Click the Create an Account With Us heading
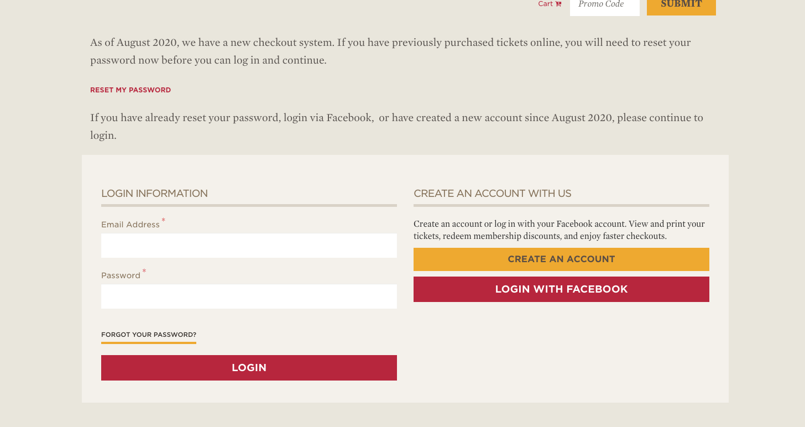The height and width of the screenshot is (427, 805). [492, 194]
